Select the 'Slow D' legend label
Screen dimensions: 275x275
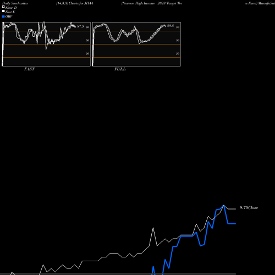point(11,8)
